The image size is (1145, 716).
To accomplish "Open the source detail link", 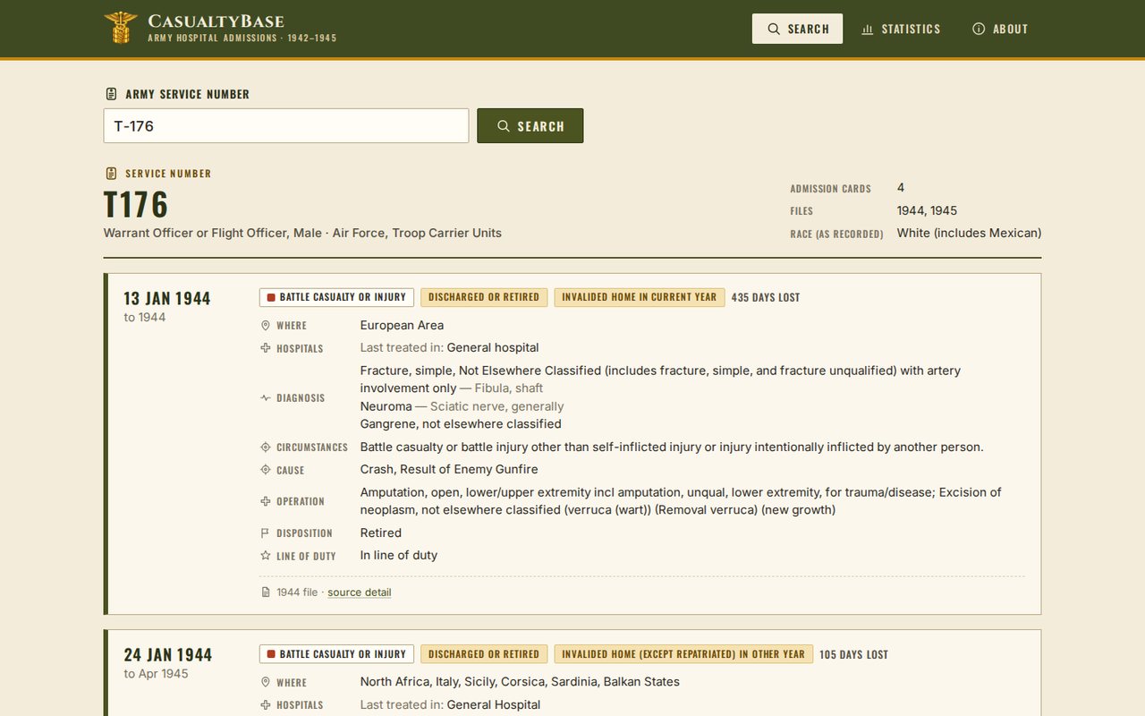I will coord(360,592).
